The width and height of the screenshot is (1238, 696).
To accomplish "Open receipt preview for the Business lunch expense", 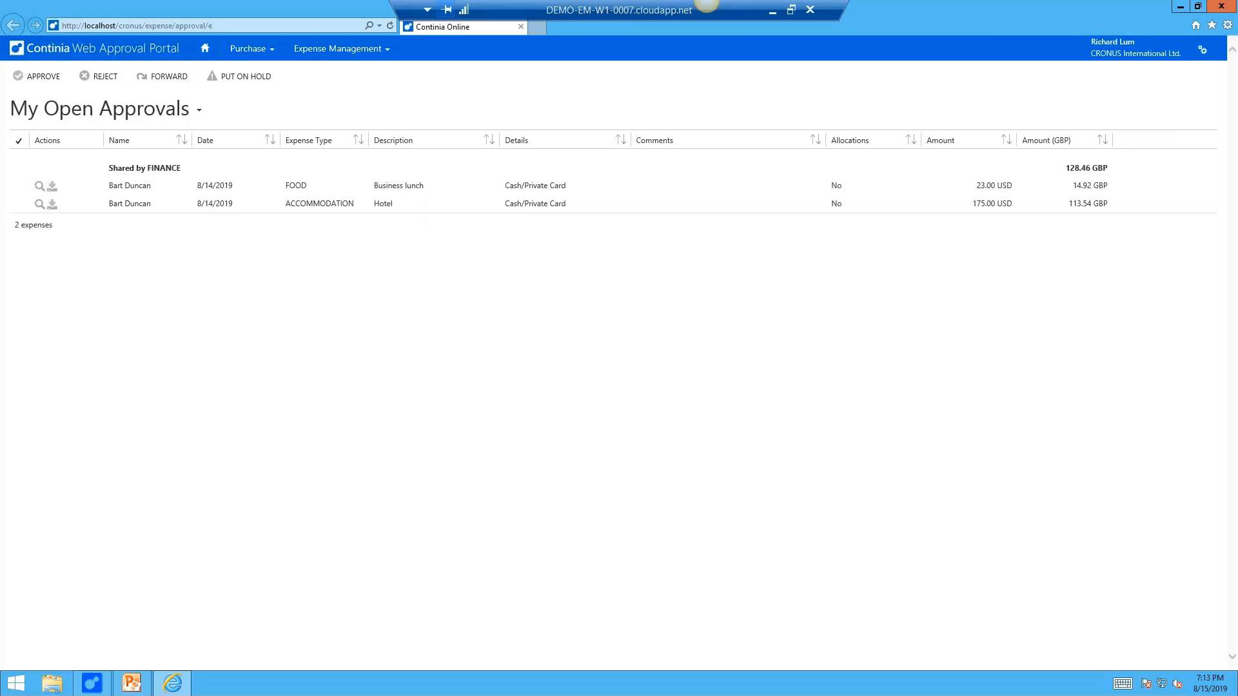I will pyautogui.click(x=39, y=186).
